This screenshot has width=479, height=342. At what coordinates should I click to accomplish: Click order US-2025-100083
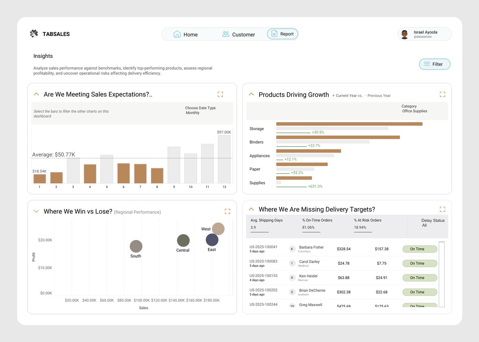click(x=263, y=261)
